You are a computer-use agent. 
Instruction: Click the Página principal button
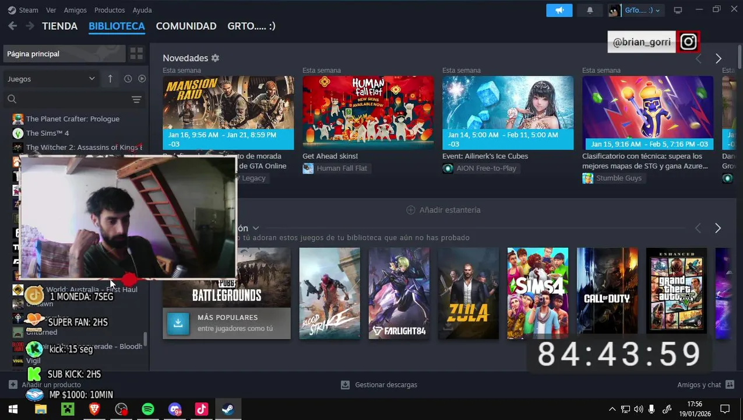64,54
